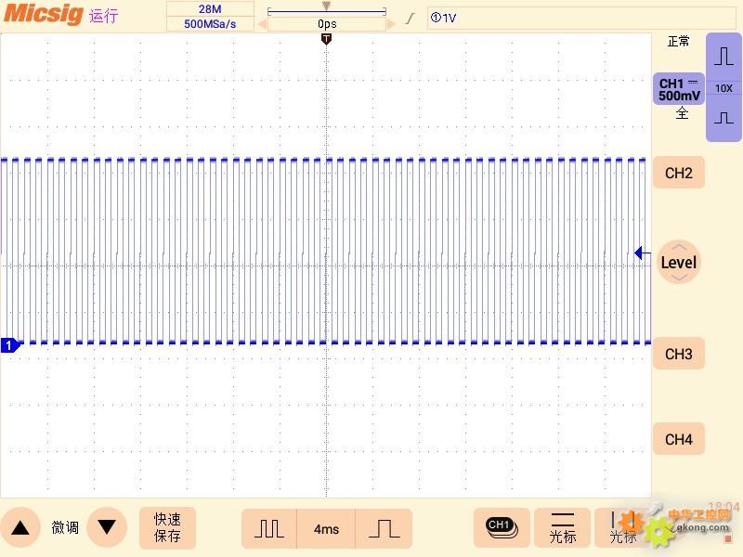The width and height of the screenshot is (743, 557).
Task: Tap the channel 1 ground marker
Action: [x=10, y=345]
